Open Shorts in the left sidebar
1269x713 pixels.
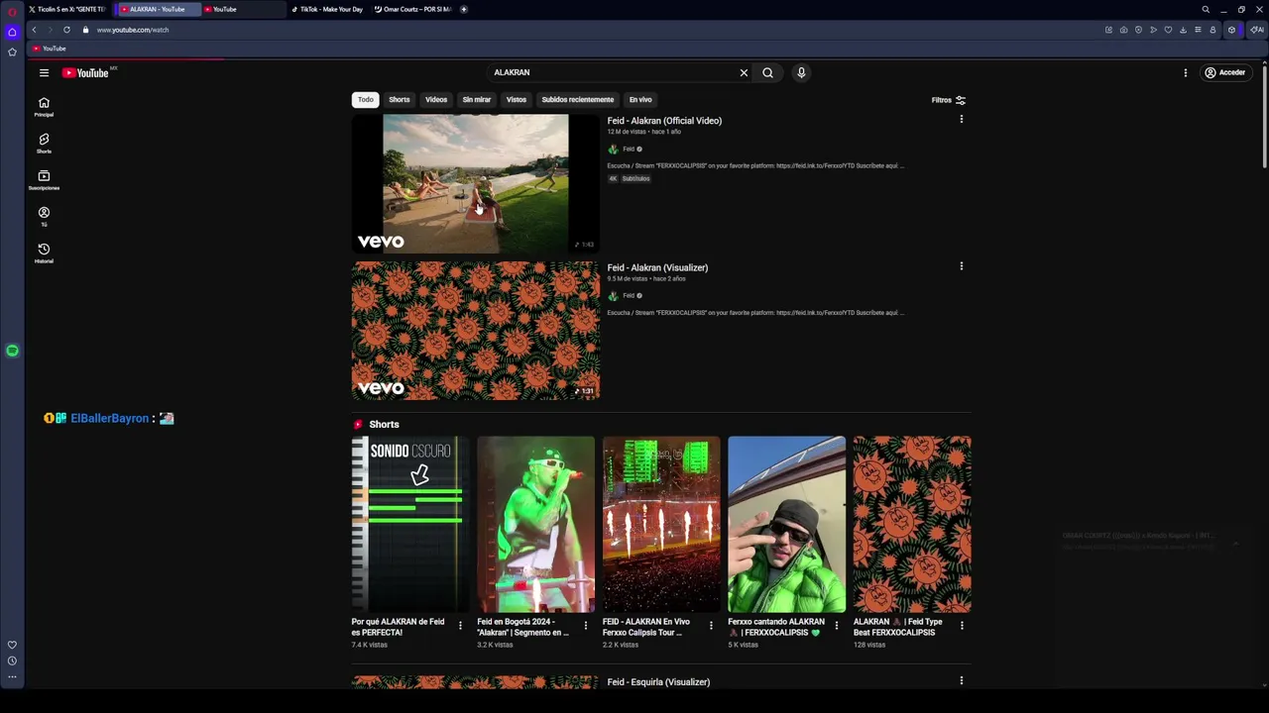44,144
